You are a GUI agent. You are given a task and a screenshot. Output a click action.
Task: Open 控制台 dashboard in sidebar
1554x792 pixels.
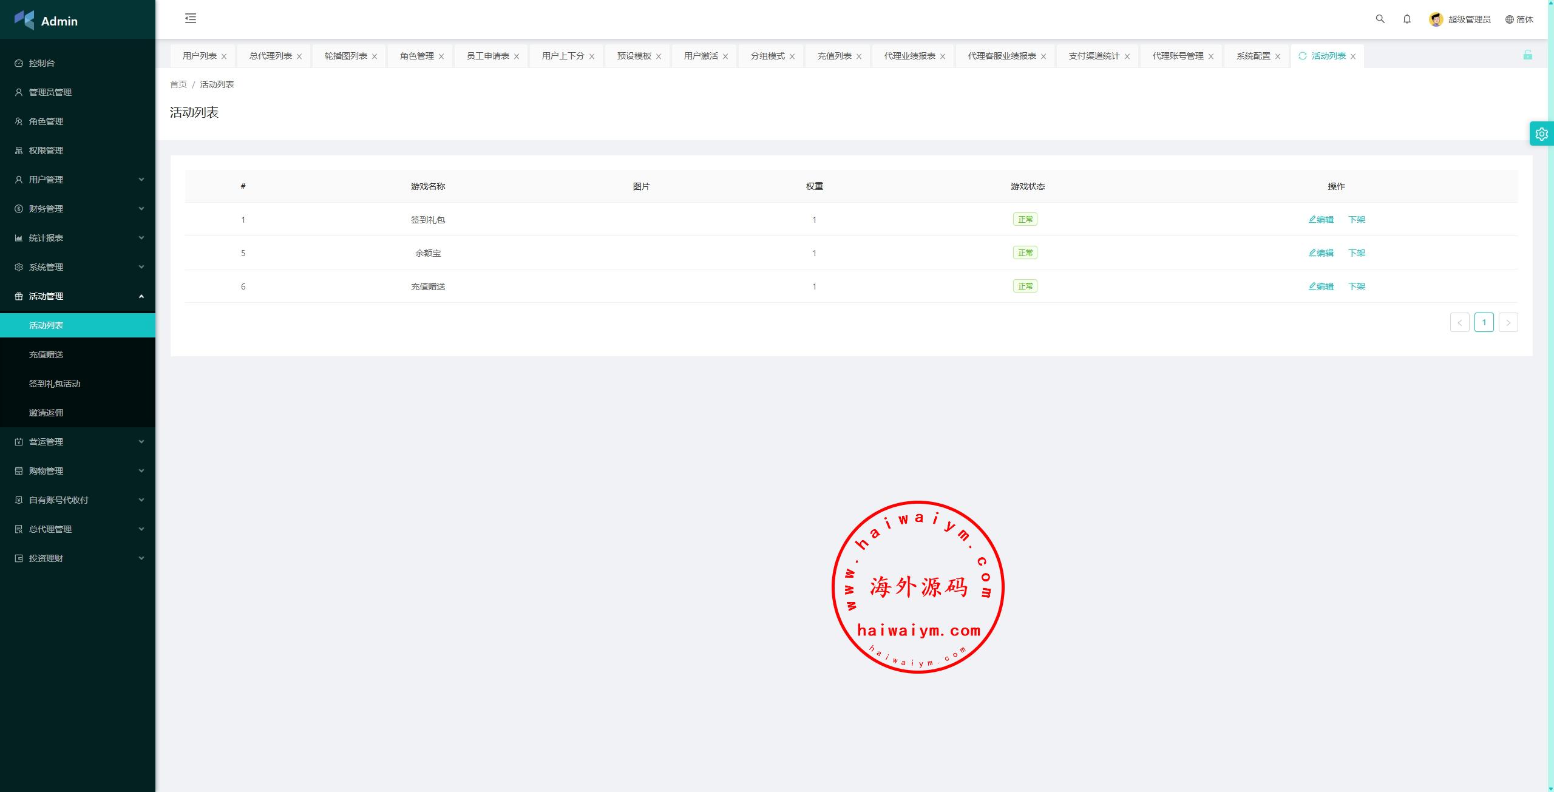pyautogui.click(x=42, y=63)
